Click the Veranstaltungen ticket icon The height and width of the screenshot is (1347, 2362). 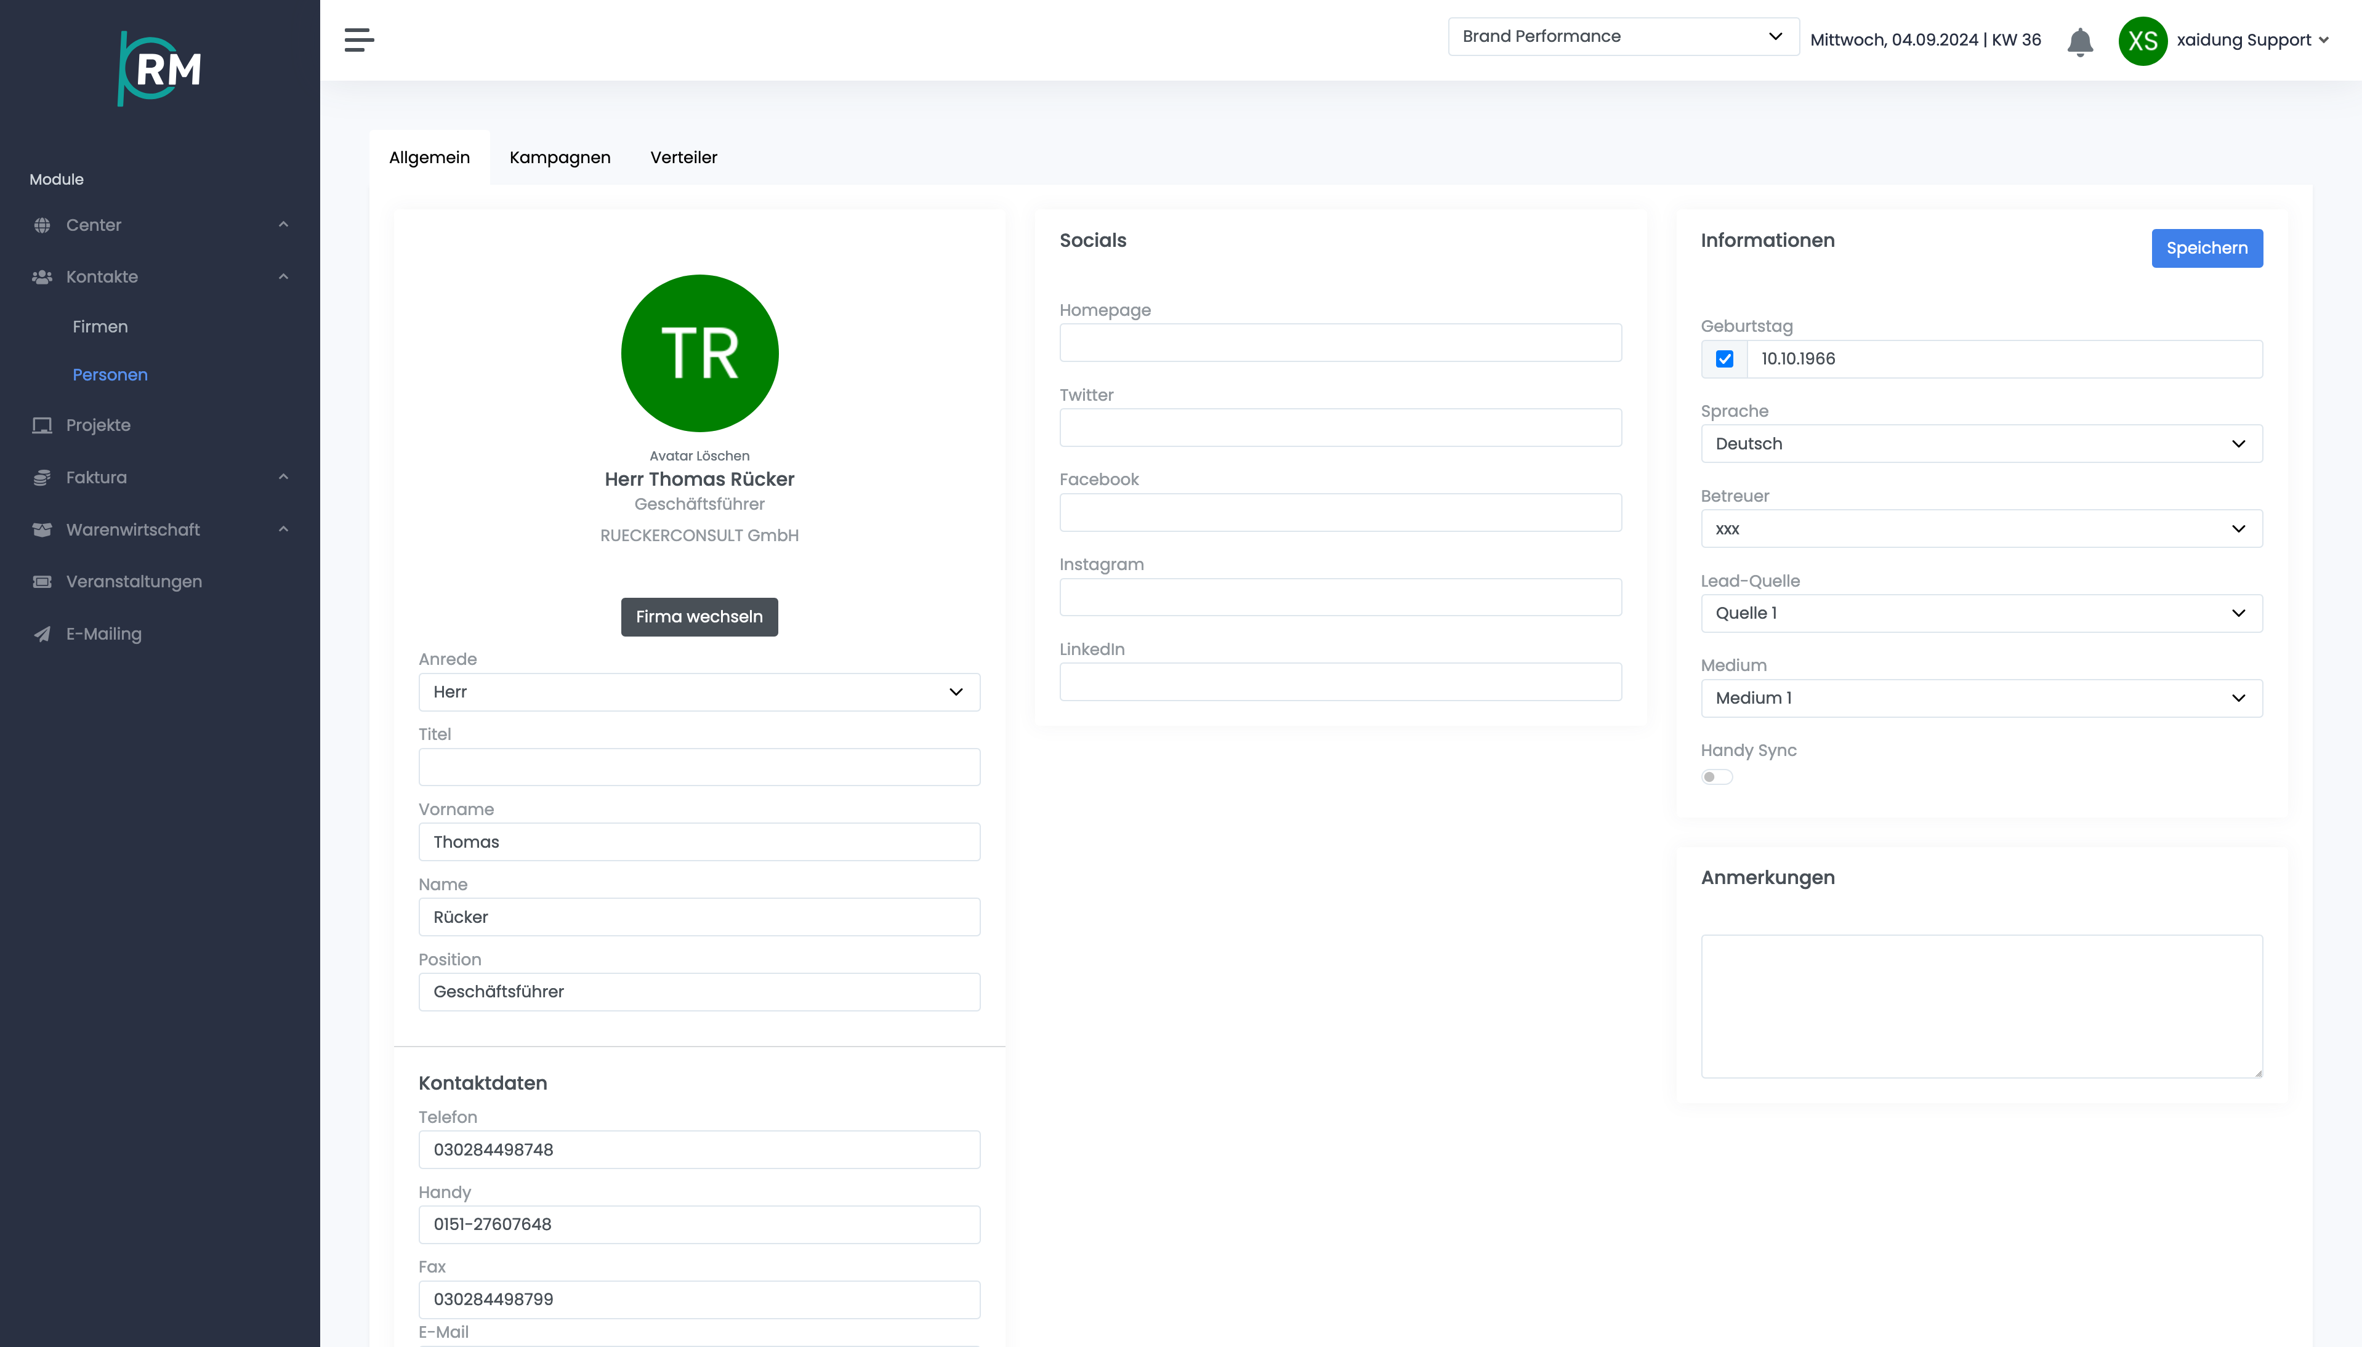pyautogui.click(x=42, y=582)
